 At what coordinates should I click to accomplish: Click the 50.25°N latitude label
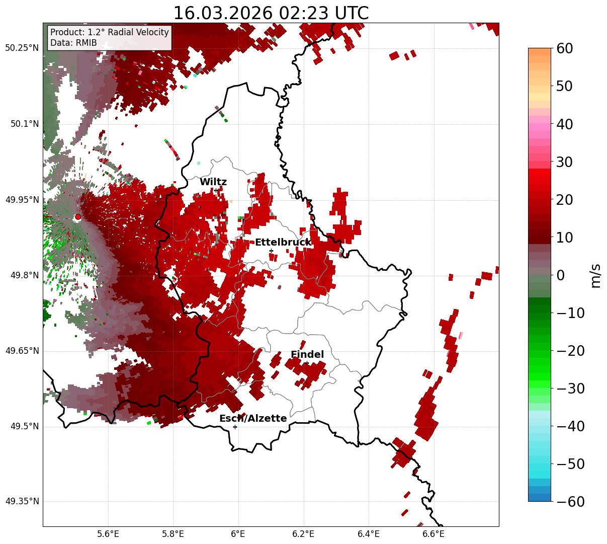[x=22, y=48]
